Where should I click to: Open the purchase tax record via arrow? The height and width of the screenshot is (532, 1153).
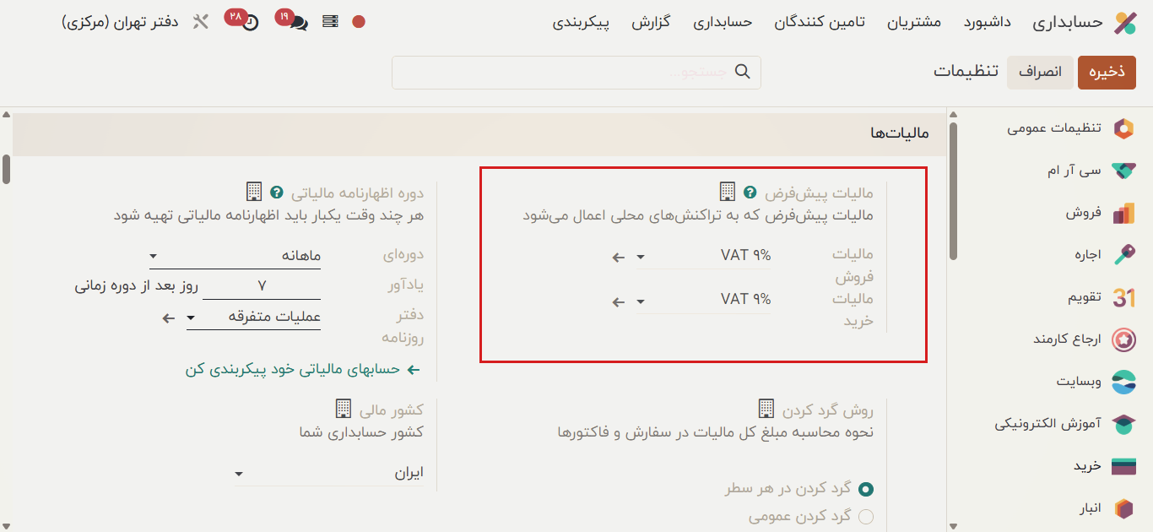(619, 301)
